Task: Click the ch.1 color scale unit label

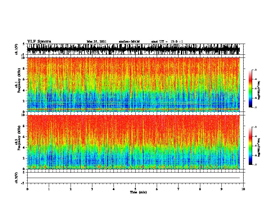Action: (x=259, y=90)
